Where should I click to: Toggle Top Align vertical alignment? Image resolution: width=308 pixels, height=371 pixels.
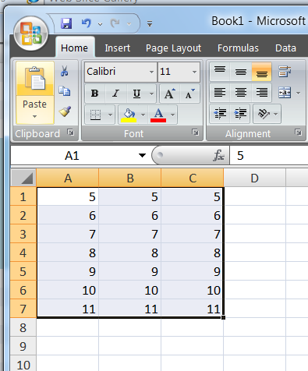[x=220, y=72]
